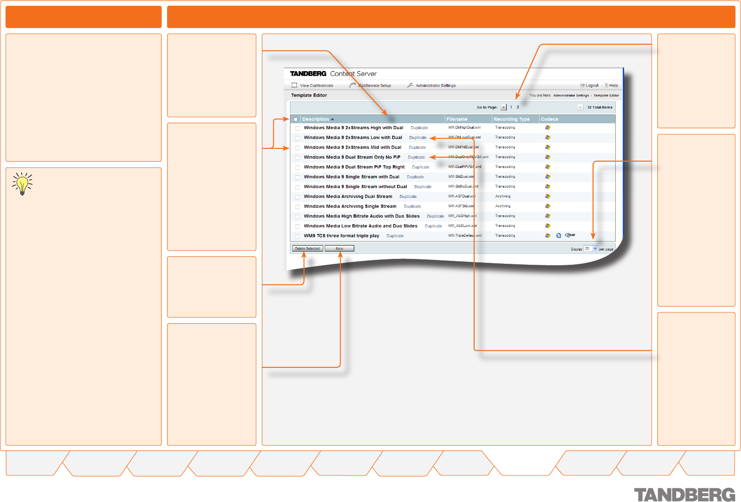Click the codec icon for Dual Stream PiP Top Right
The image size is (741, 502).
(x=547, y=167)
